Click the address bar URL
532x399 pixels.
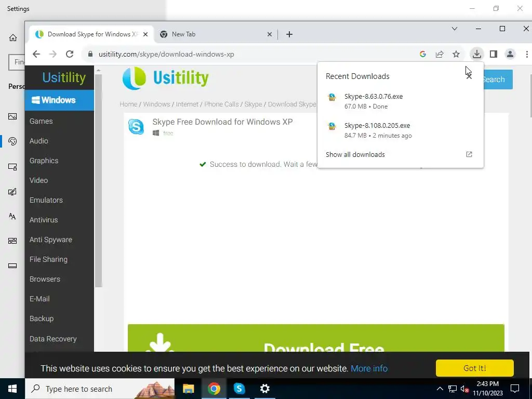click(x=166, y=54)
